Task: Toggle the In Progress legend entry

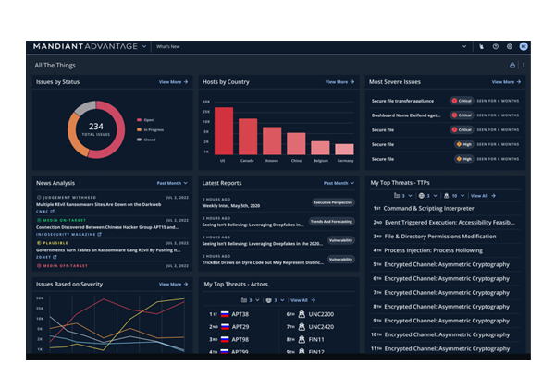Action: point(150,129)
